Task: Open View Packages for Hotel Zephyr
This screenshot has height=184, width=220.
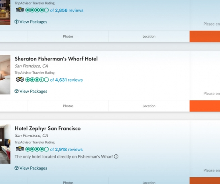Action: coord(31,168)
